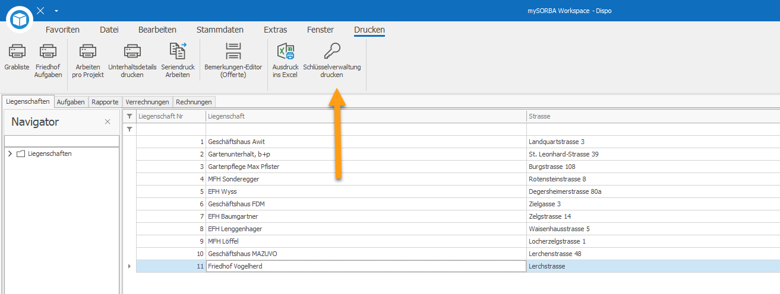
Task: Open the Favoriten ribbon tab
Action: [x=62, y=30]
